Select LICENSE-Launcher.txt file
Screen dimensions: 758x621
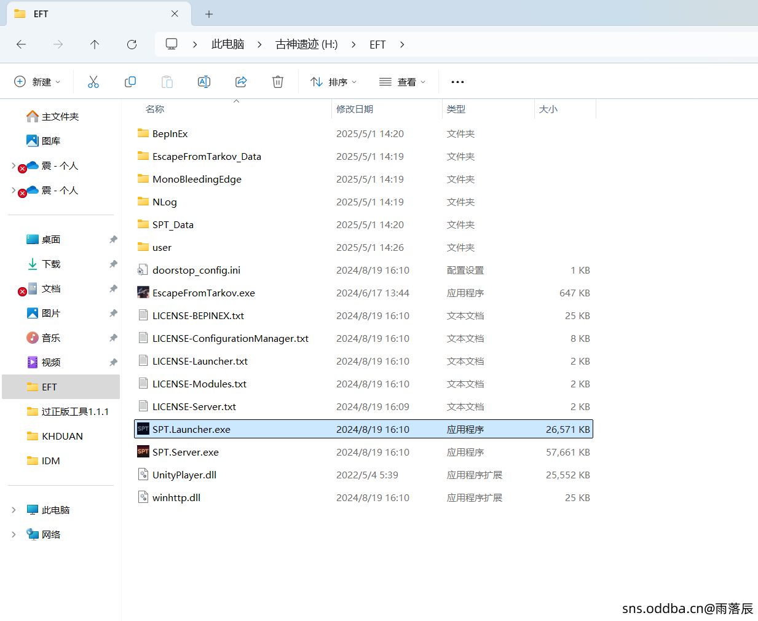363,361
